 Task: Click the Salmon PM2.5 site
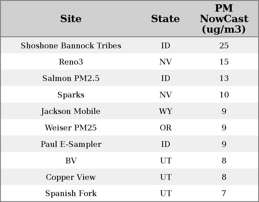pos(71,78)
